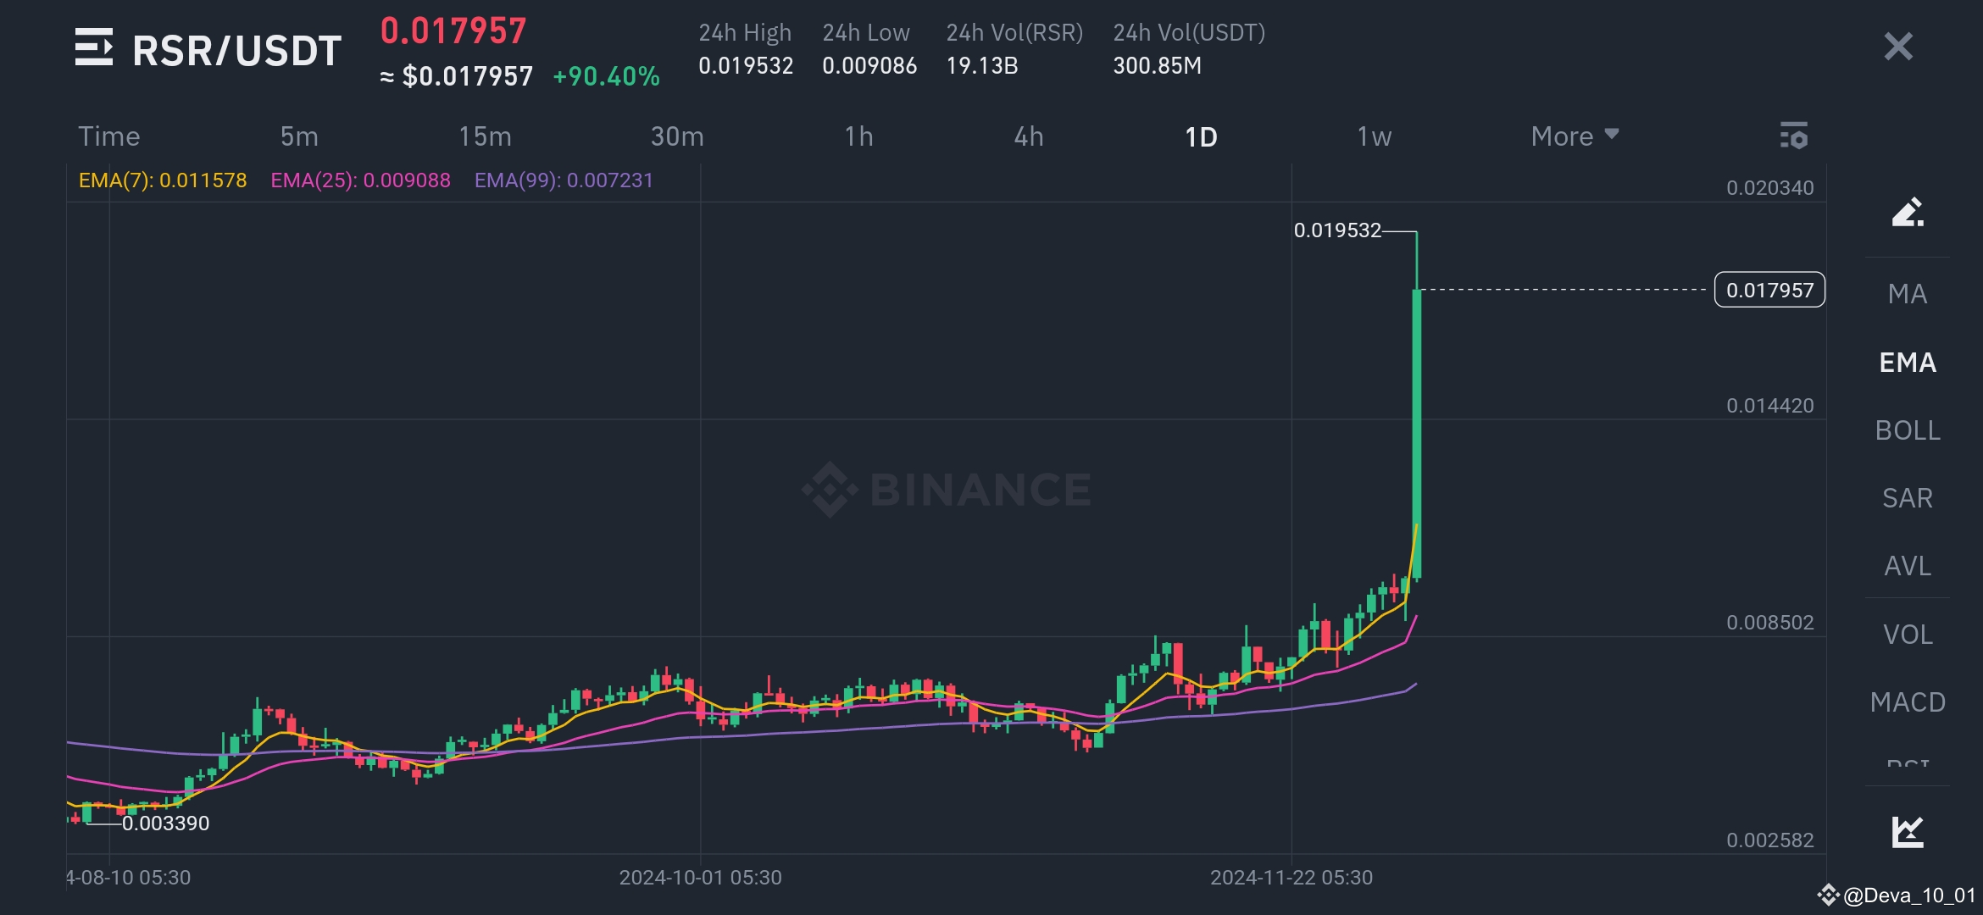Select the 5m interval
Screen dimensions: 1983x915
coord(299,136)
